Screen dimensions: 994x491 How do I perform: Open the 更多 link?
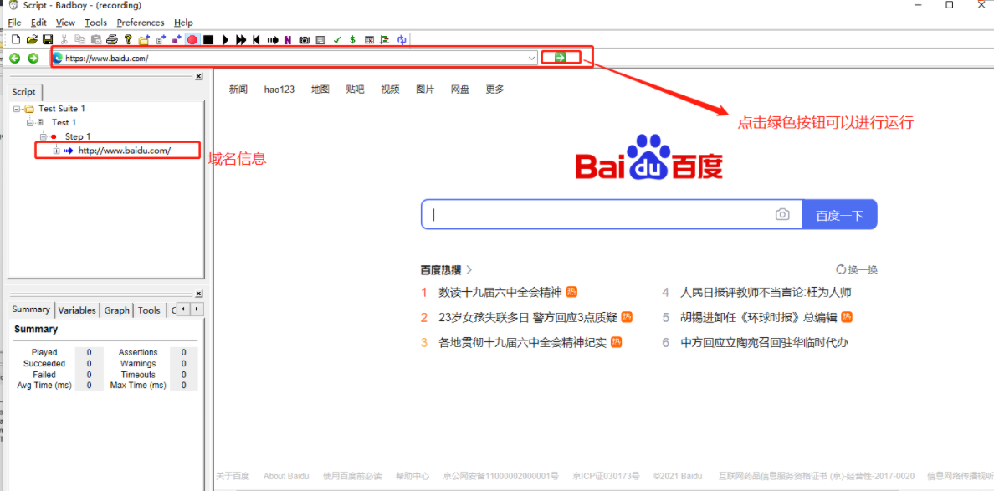coord(495,90)
